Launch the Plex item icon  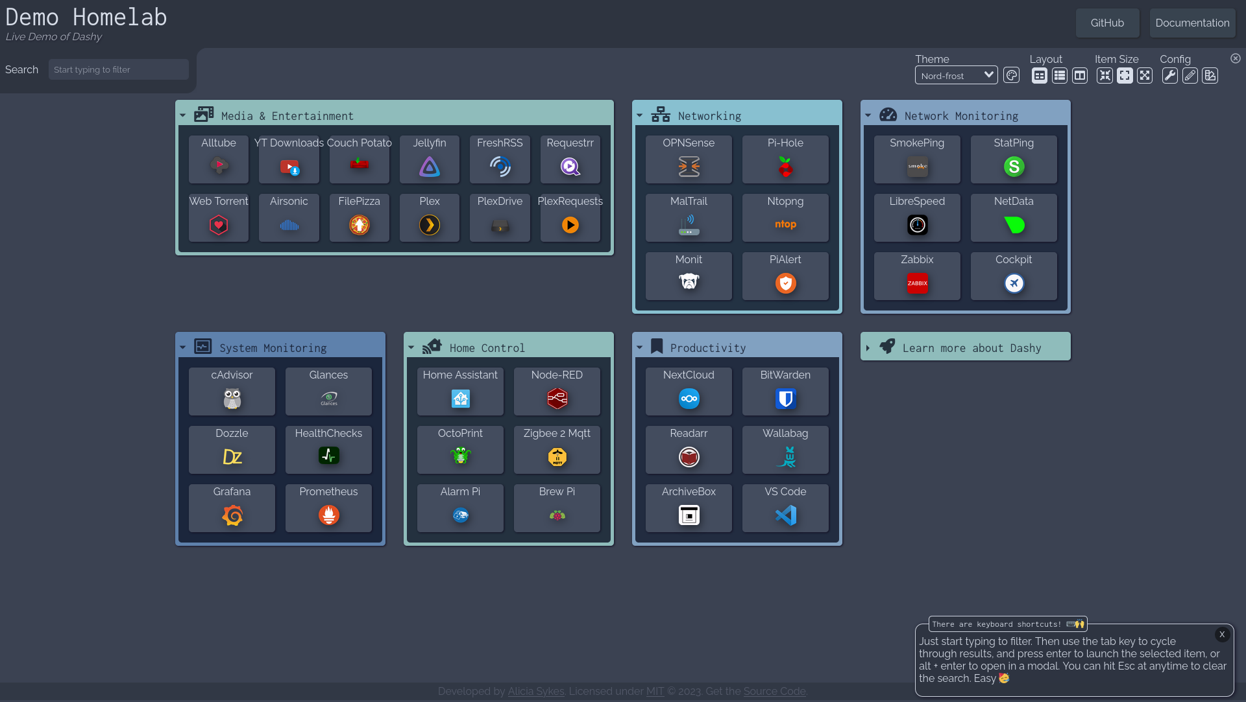coord(430,225)
